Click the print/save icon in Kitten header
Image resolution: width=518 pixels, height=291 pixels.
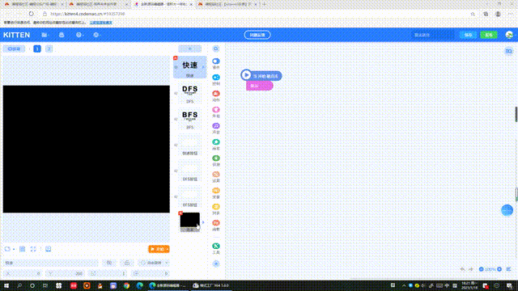coord(62,35)
